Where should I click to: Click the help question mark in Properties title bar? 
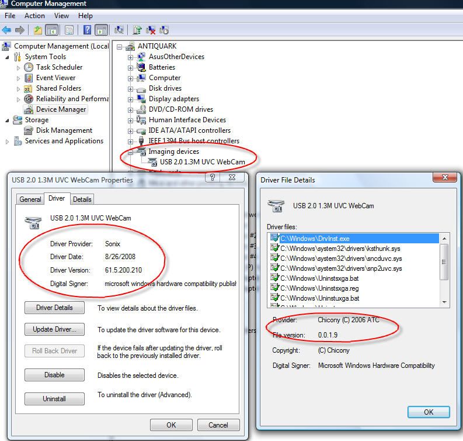213,177
